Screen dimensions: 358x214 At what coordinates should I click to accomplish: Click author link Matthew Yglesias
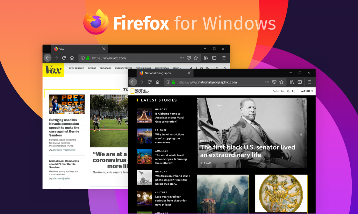point(61,178)
